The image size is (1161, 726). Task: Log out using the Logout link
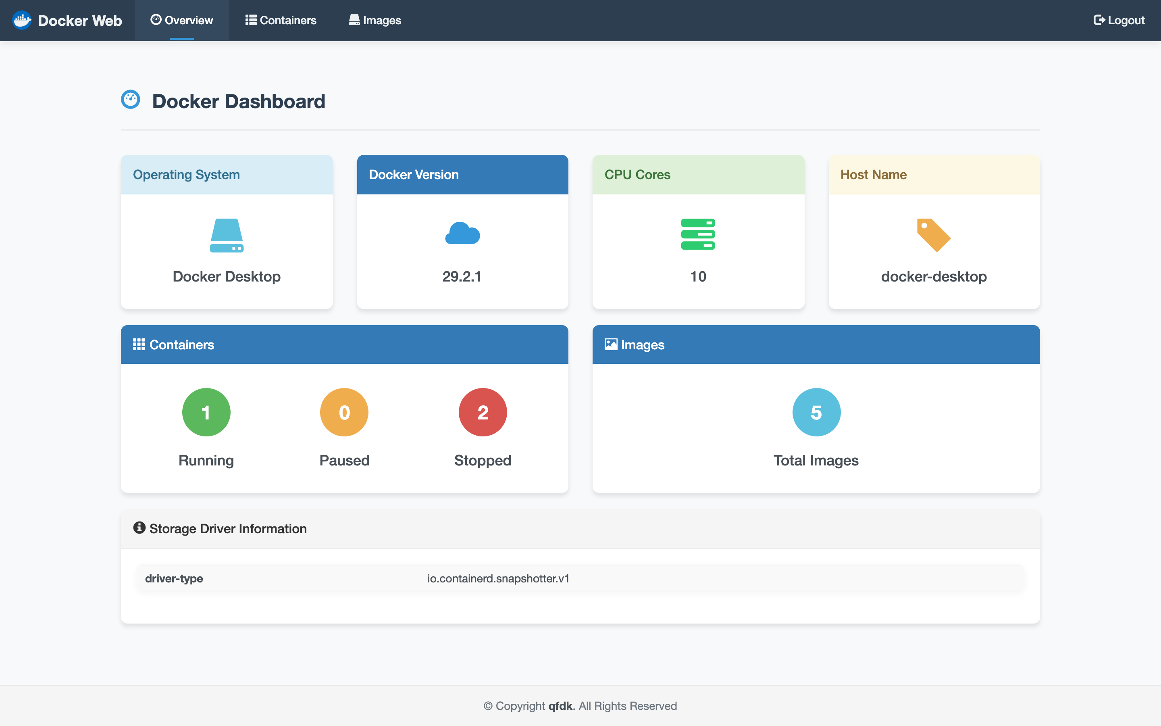point(1119,20)
